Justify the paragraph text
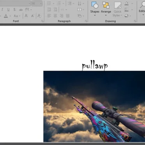The width and height of the screenshot is (145, 145). tap(68, 16)
